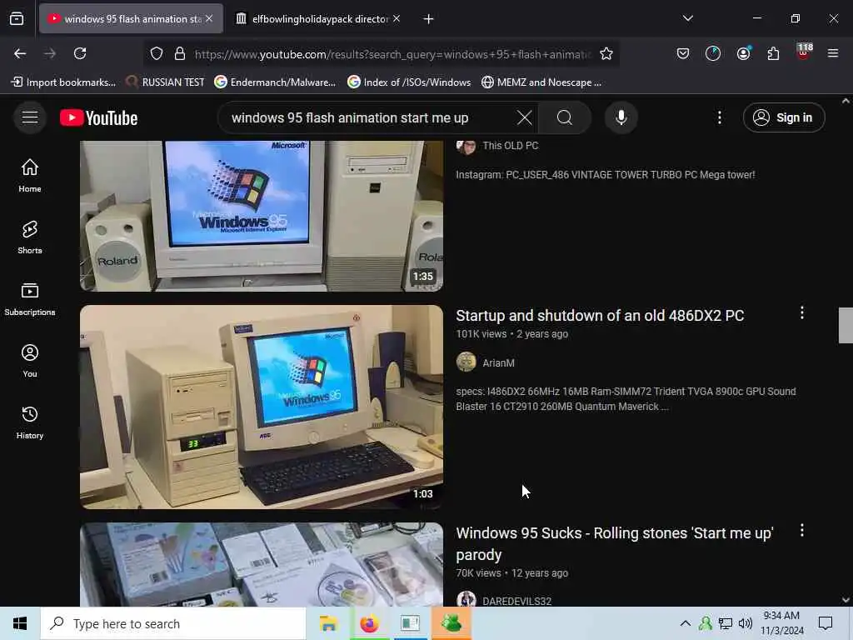Open Firefox from the taskbar

369,623
